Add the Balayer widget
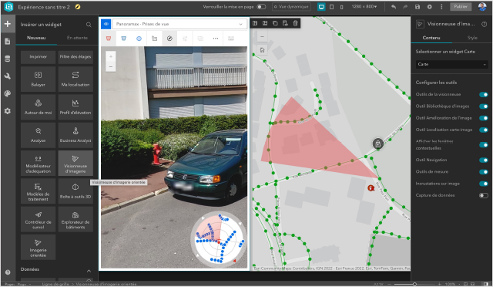Screen dimensions: 493x287 [x=38, y=79]
